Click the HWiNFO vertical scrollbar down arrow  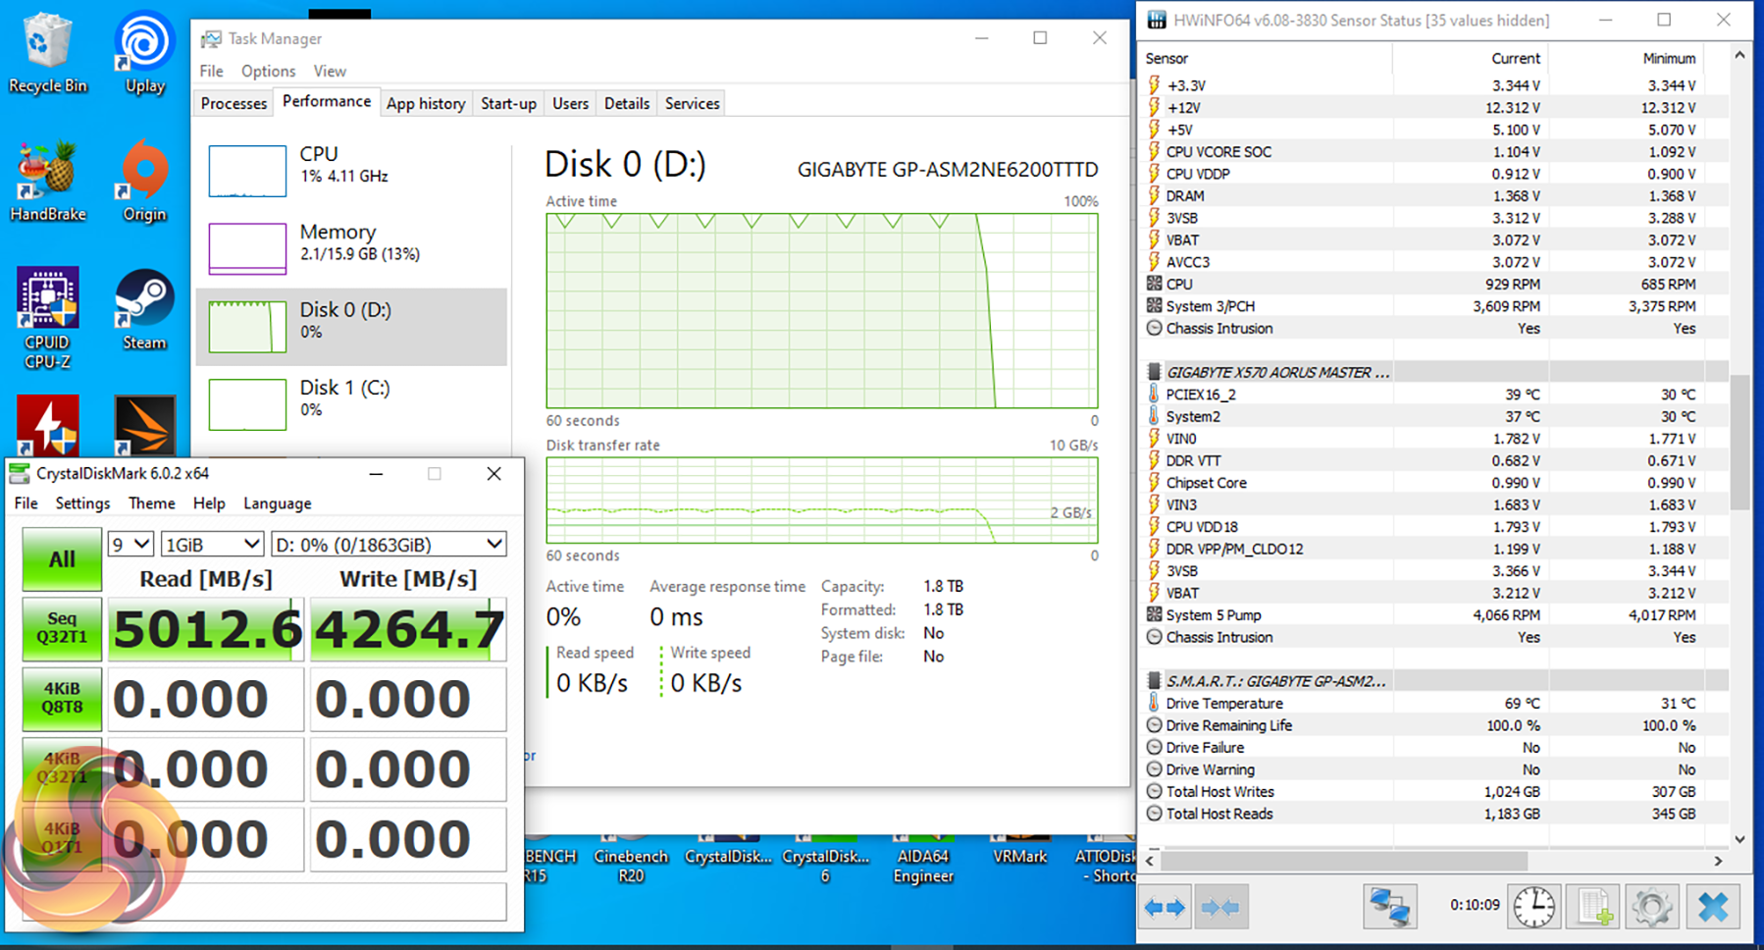point(1739,839)
